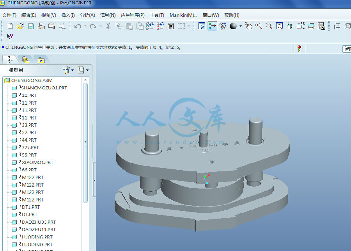The image size is (351, 251).
Task: Open an existing file via folder icon
Action: [x=20, y=26]
